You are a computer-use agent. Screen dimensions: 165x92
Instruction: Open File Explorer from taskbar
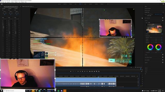(x=33, y=91)
